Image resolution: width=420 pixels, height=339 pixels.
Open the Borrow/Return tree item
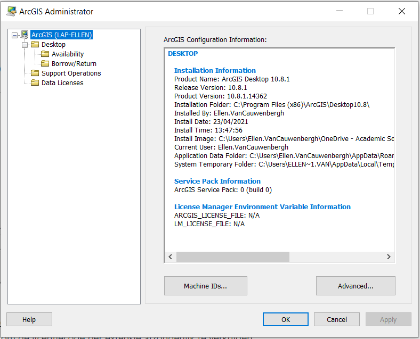(74, 64)
